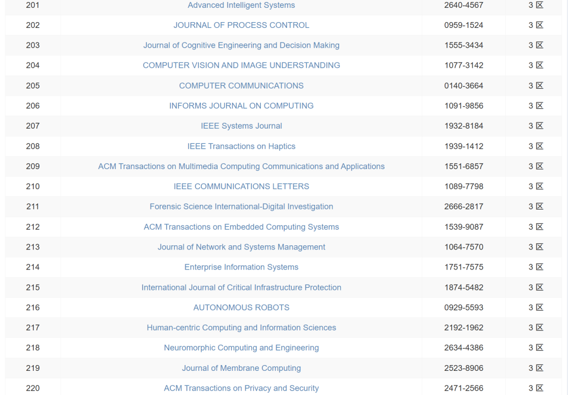Open ACM Transactions on Privacy and Security
Viewport: 568px width, 395px height.
(x=241, y=388)
